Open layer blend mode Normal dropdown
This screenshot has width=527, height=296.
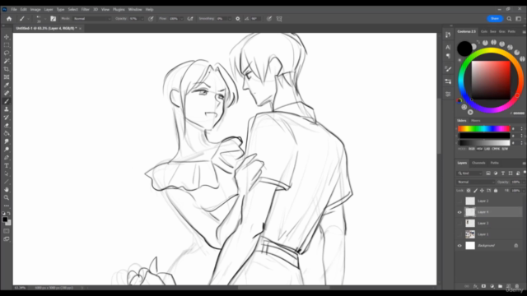[476, 182]
